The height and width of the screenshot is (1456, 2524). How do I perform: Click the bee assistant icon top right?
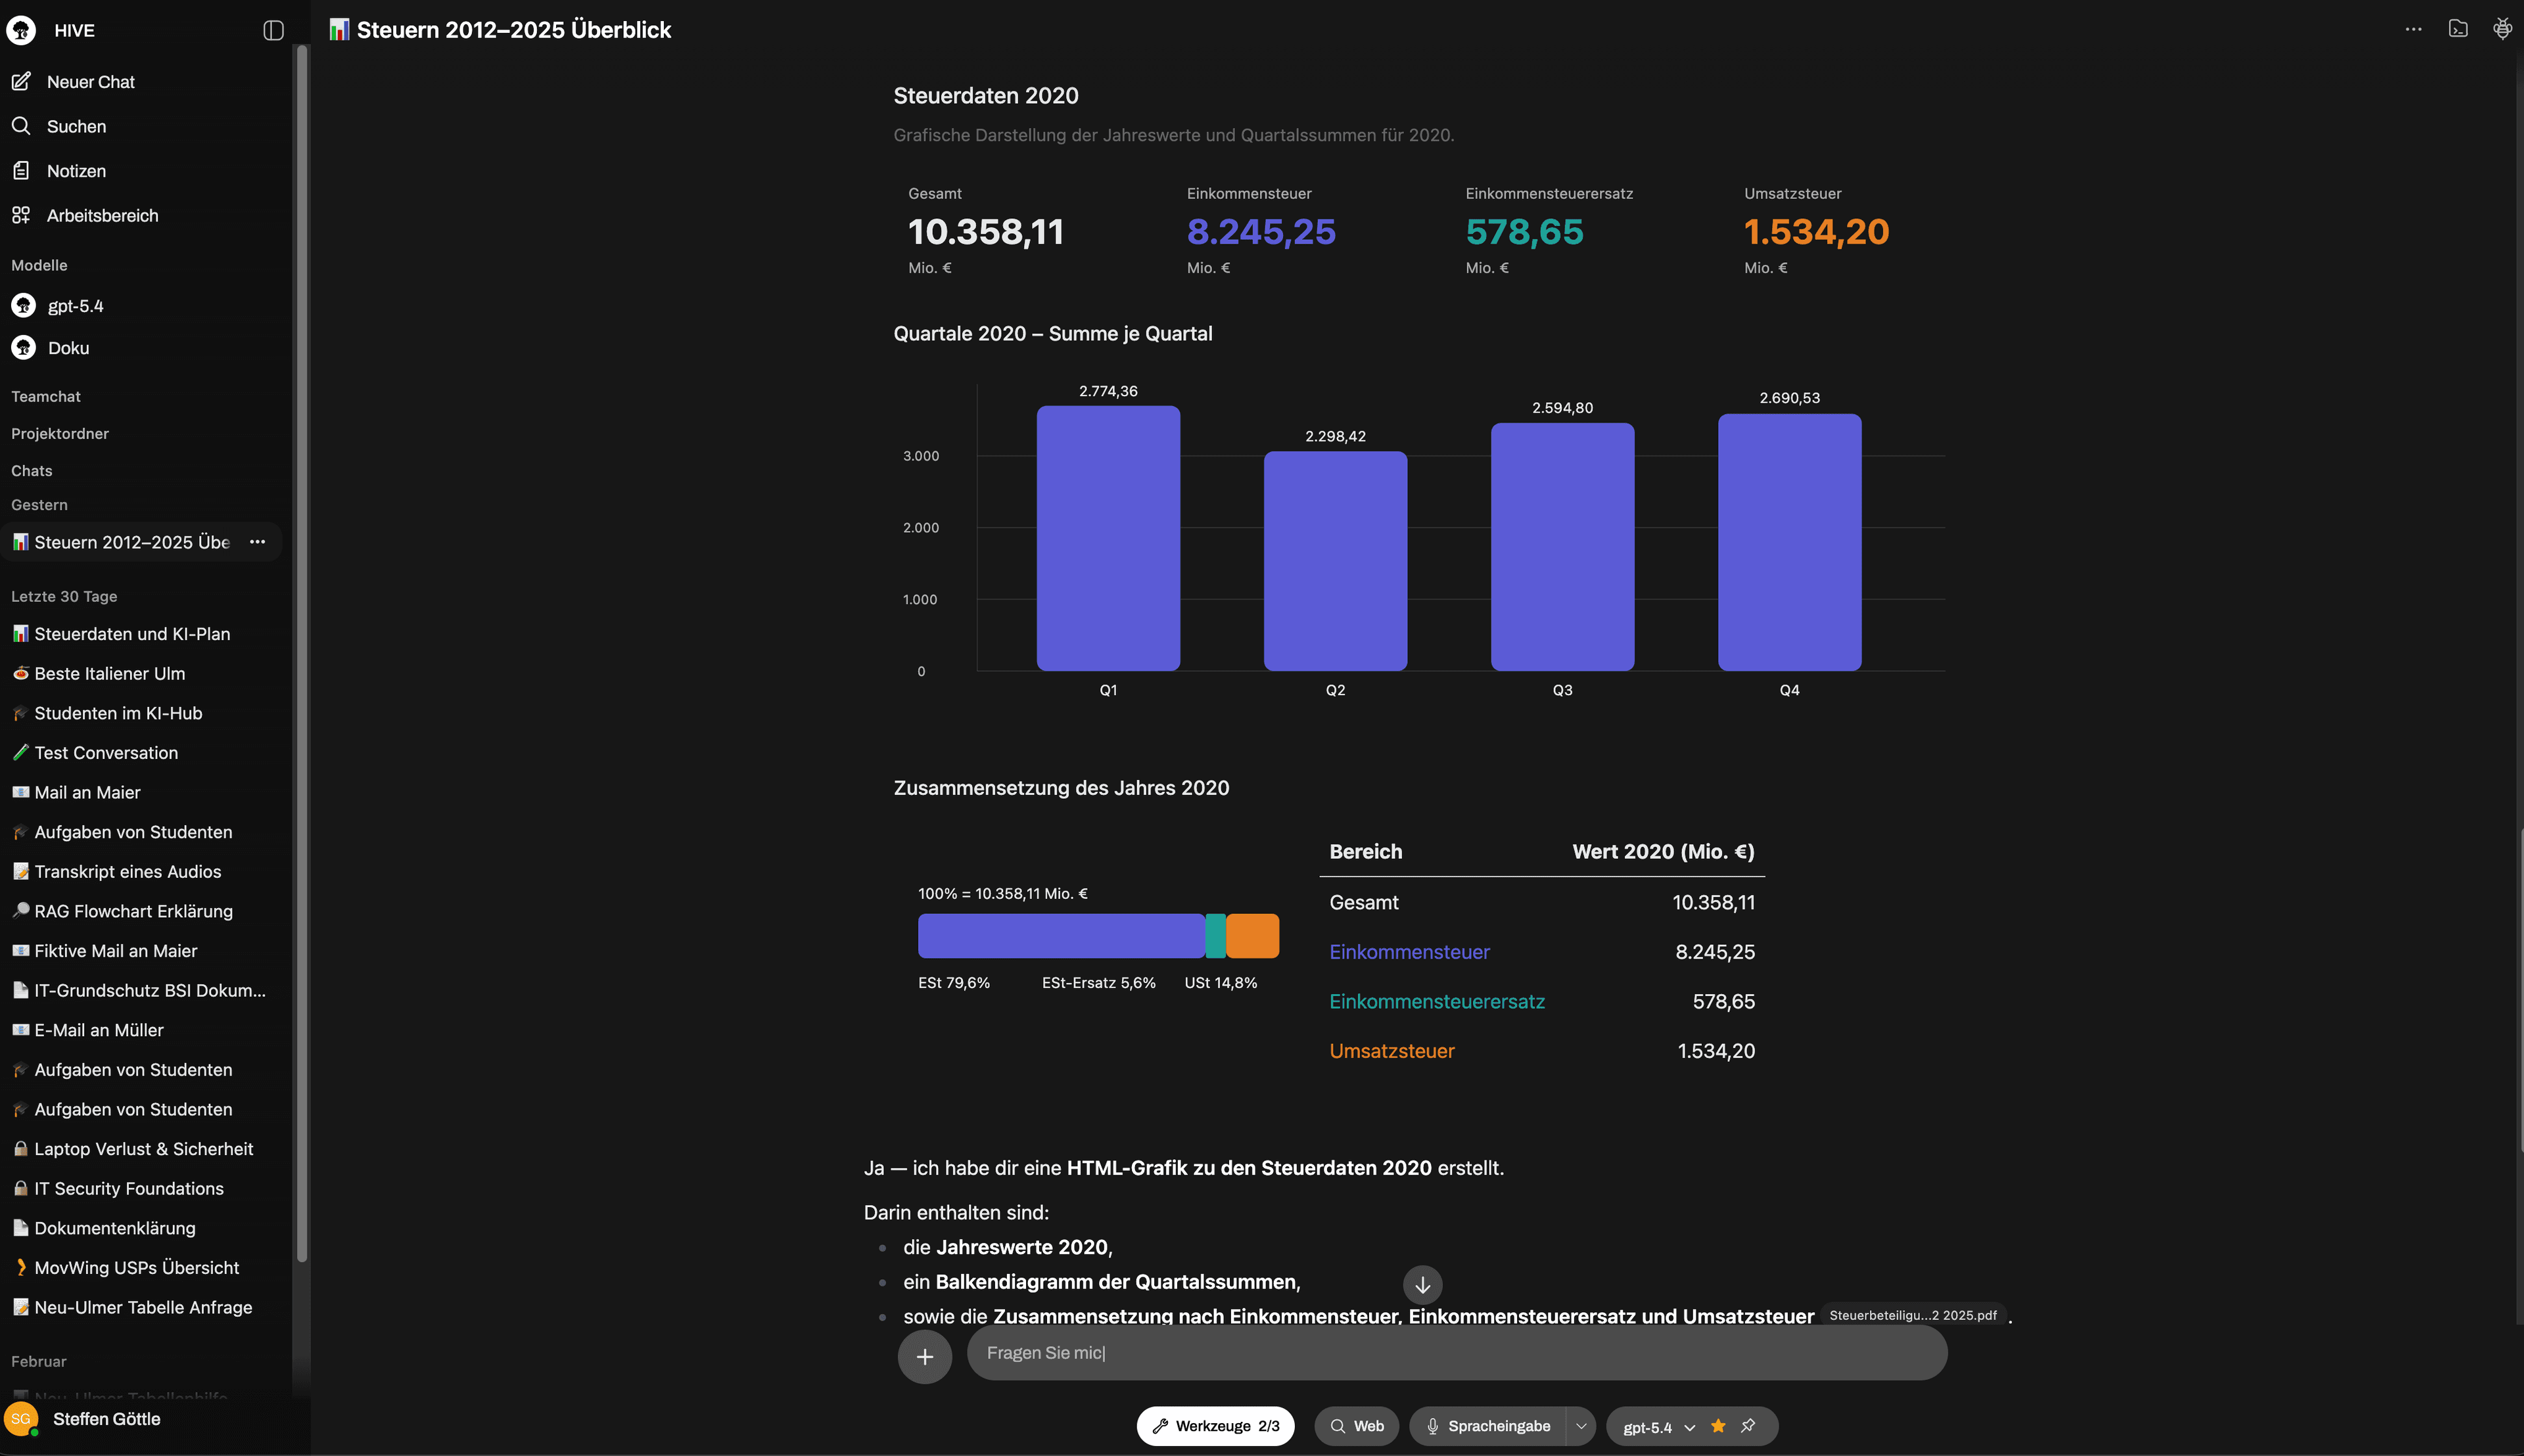pos(2502,29)
